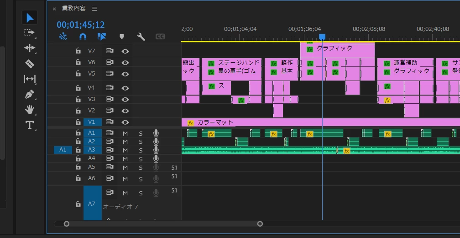Toggle insert sequences as nests

pyautogui.click(x=63, y=36)
